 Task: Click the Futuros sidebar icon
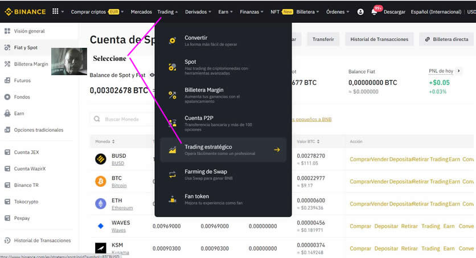(x=7, y=80)
